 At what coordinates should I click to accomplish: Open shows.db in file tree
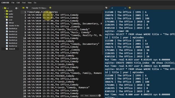[x=12, y=49]
